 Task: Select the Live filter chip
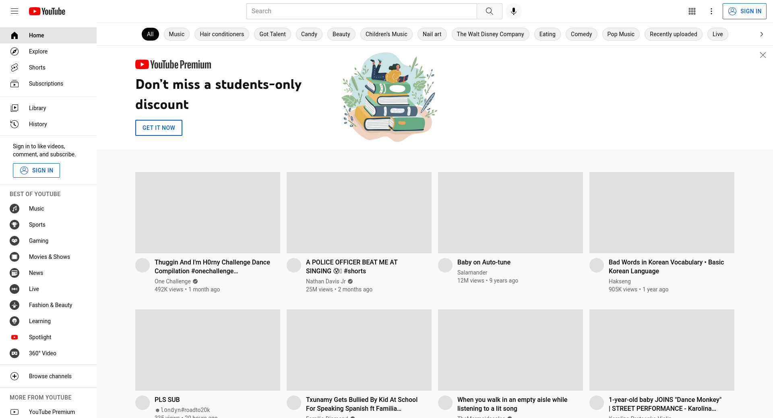point(718,34)
